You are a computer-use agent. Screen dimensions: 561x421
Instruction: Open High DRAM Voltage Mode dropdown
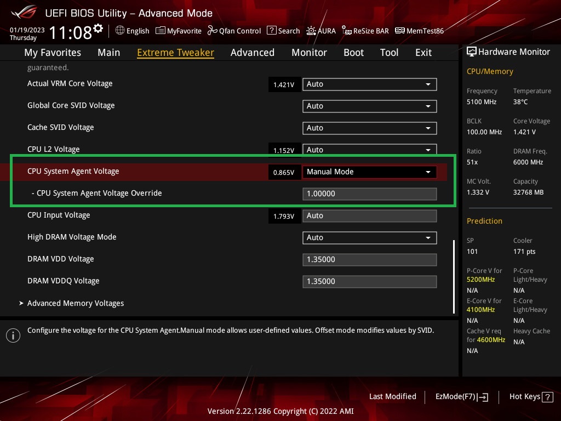pyautogui.click(x=370, y=238)
